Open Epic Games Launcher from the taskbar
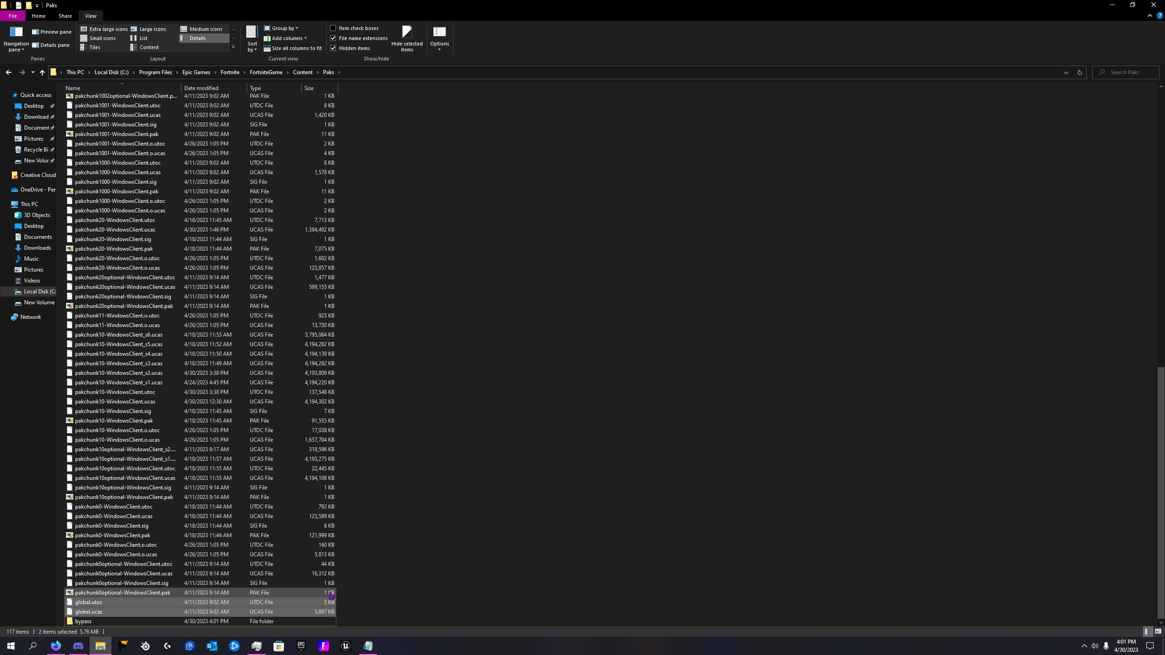Image resolution: width=1165 pixels, height=655 pixels. click(x=301, y=645)
